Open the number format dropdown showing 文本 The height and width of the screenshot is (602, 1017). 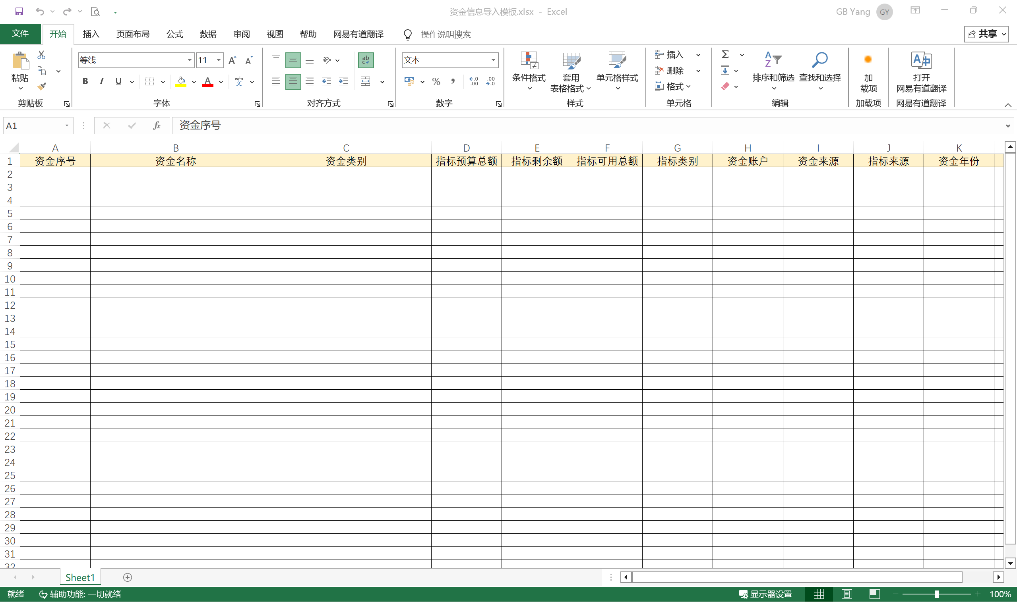(x=493, y=60)
